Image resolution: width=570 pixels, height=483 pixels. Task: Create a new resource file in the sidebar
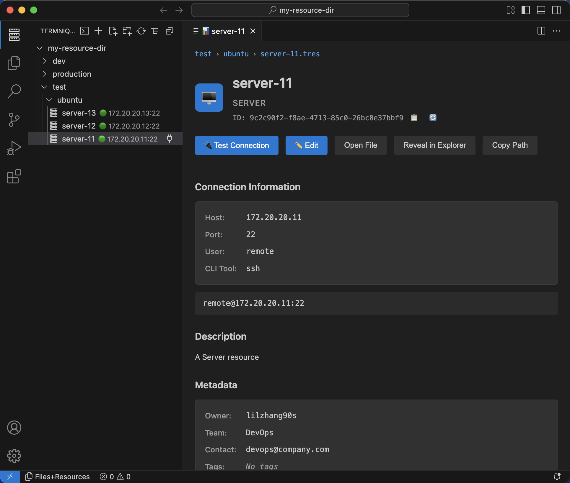click(113, 31)
